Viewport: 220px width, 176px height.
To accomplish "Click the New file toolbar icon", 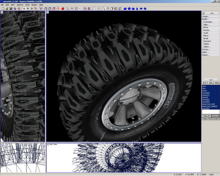I will pos(3,8).
